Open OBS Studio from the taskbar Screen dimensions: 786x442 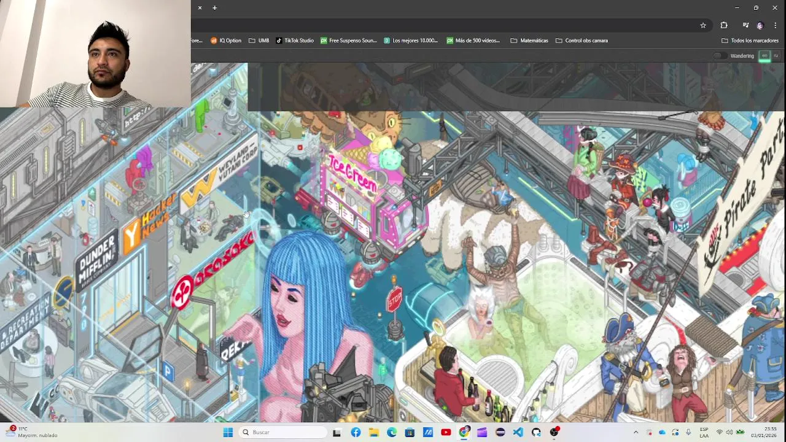(554, 432)
